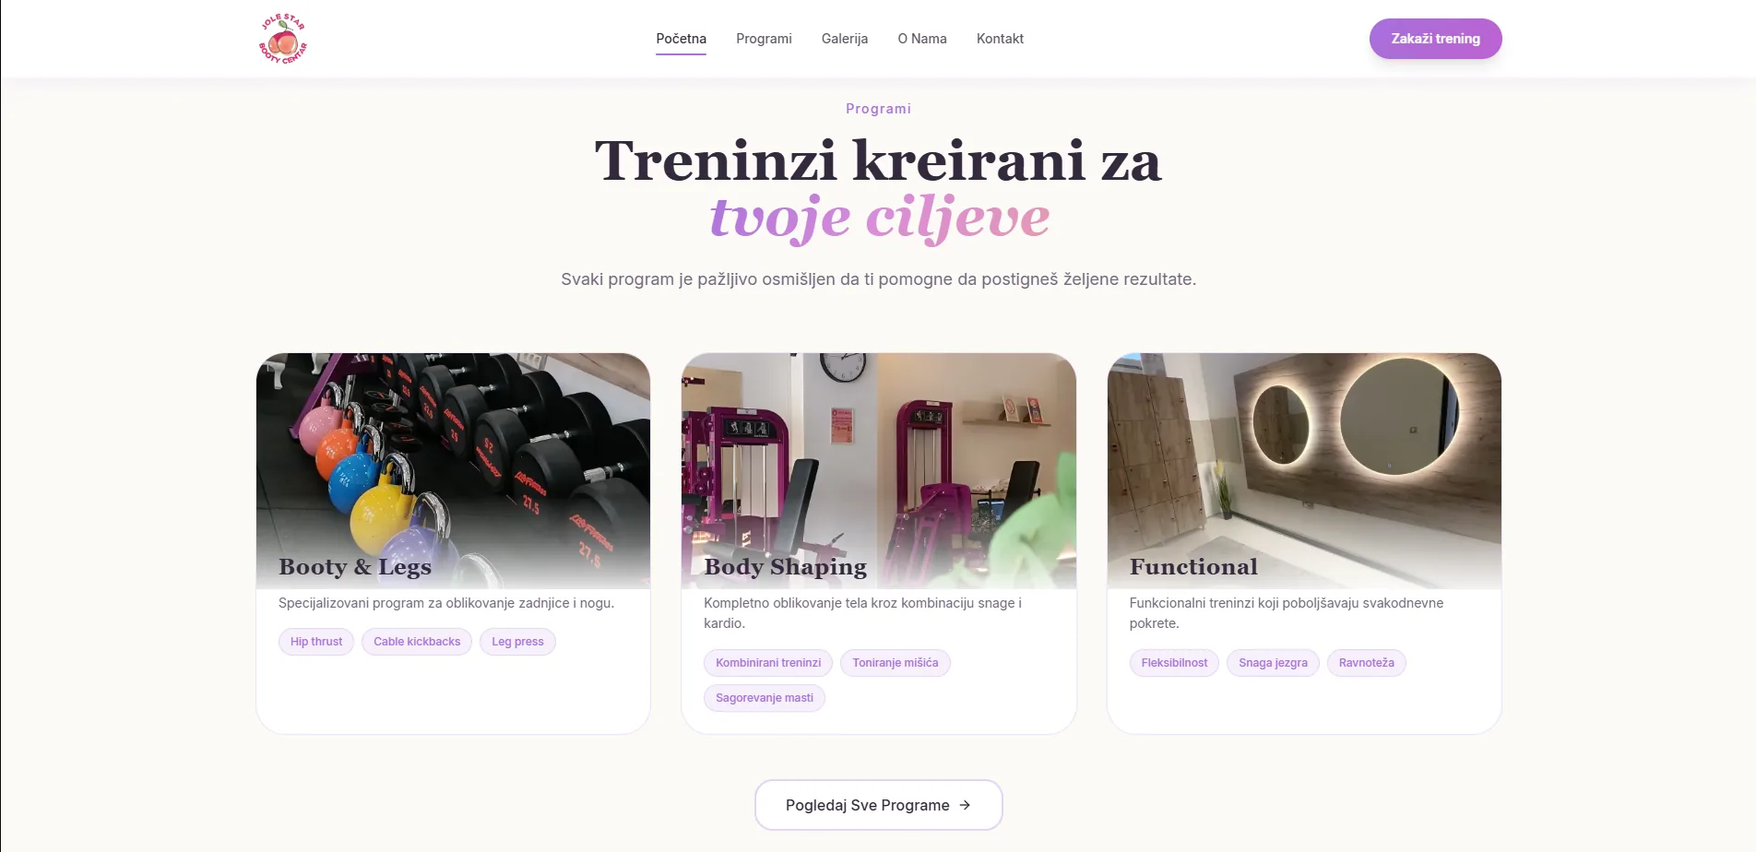Open the Početna menu item
Image resolution: width=1756 pixels, height=852 pixels.
681,39
